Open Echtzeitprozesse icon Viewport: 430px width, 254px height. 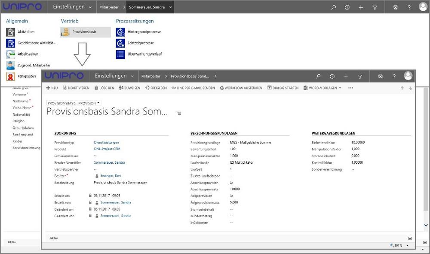pos(120,43)
